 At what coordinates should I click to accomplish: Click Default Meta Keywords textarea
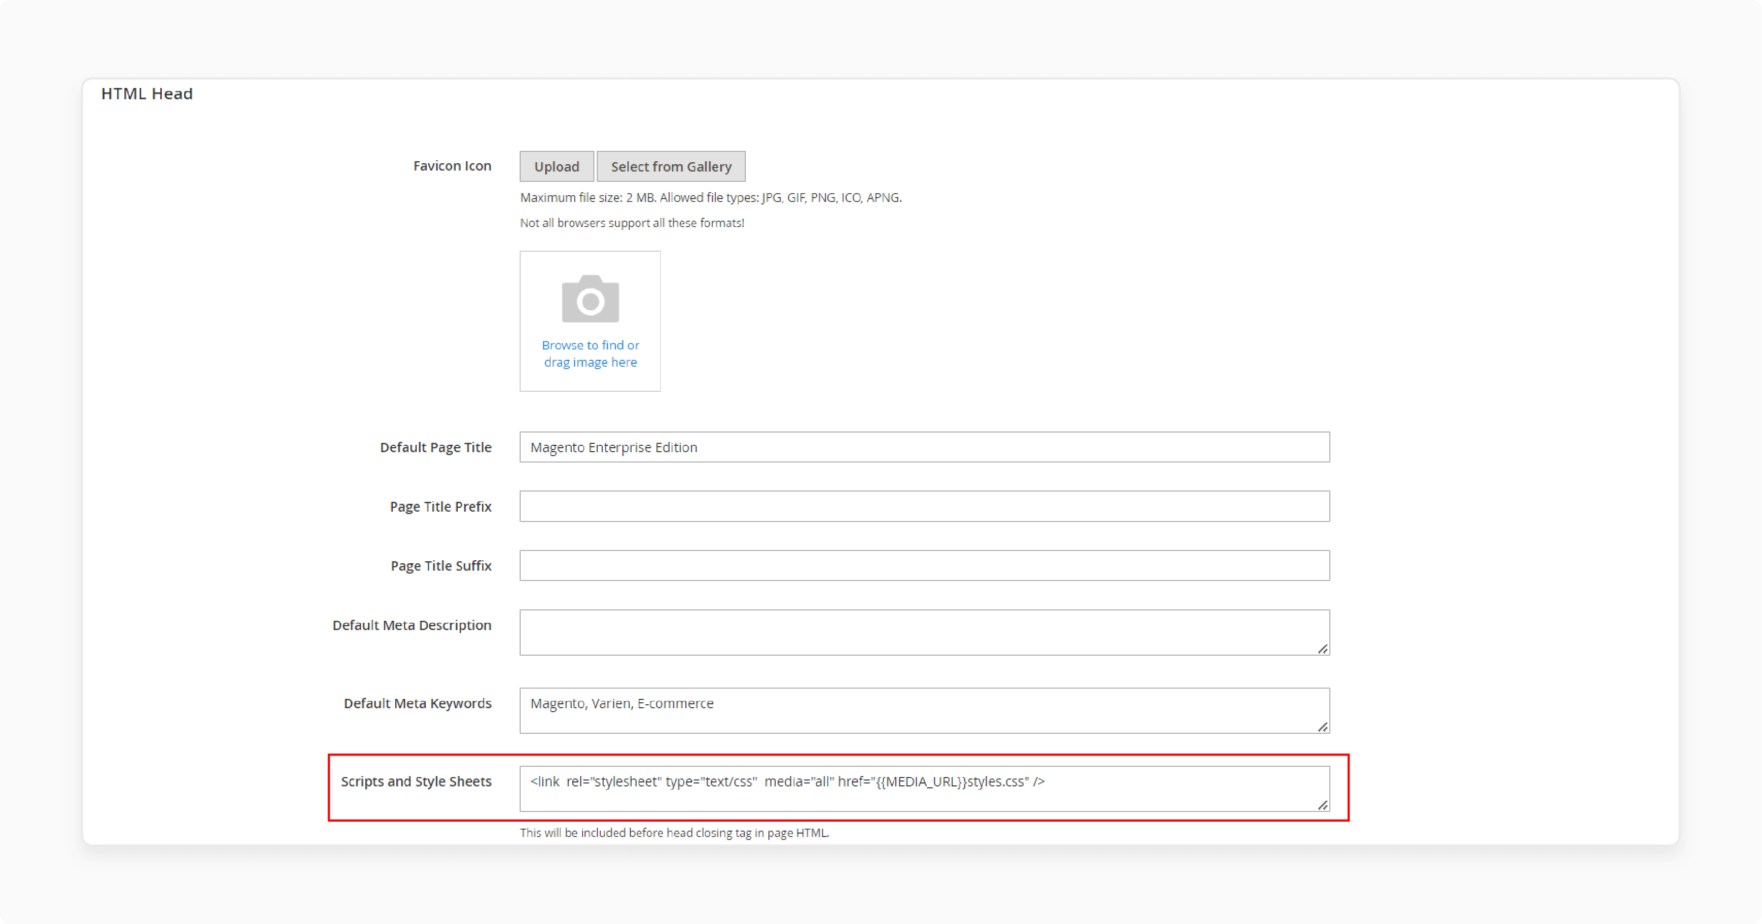point(925,711)
